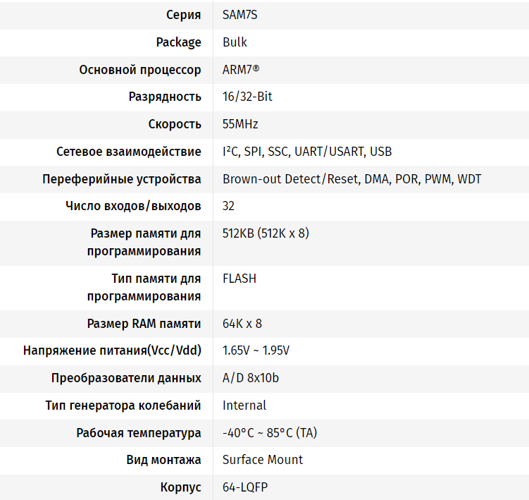This screenshot has width=529, height=500.
Task: Click the Скорость row label
Action: [x=175, y=124]
